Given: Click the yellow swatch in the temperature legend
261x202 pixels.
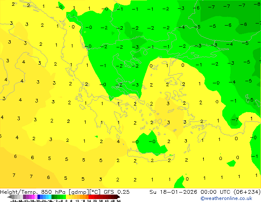Looking at the screenshot, I should coord(68,197).
